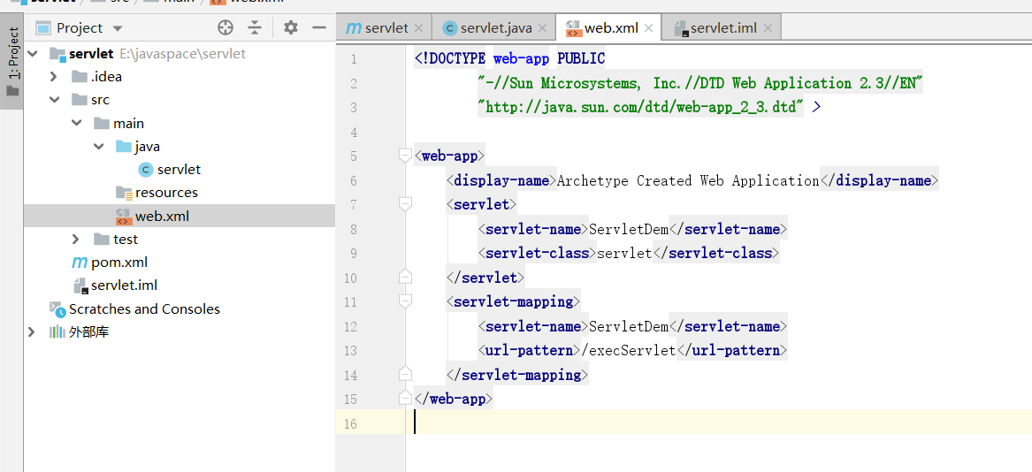Click the servlet project module icon
The height and width of the screenshot is (472, 1032).
(x=57, y=53)
